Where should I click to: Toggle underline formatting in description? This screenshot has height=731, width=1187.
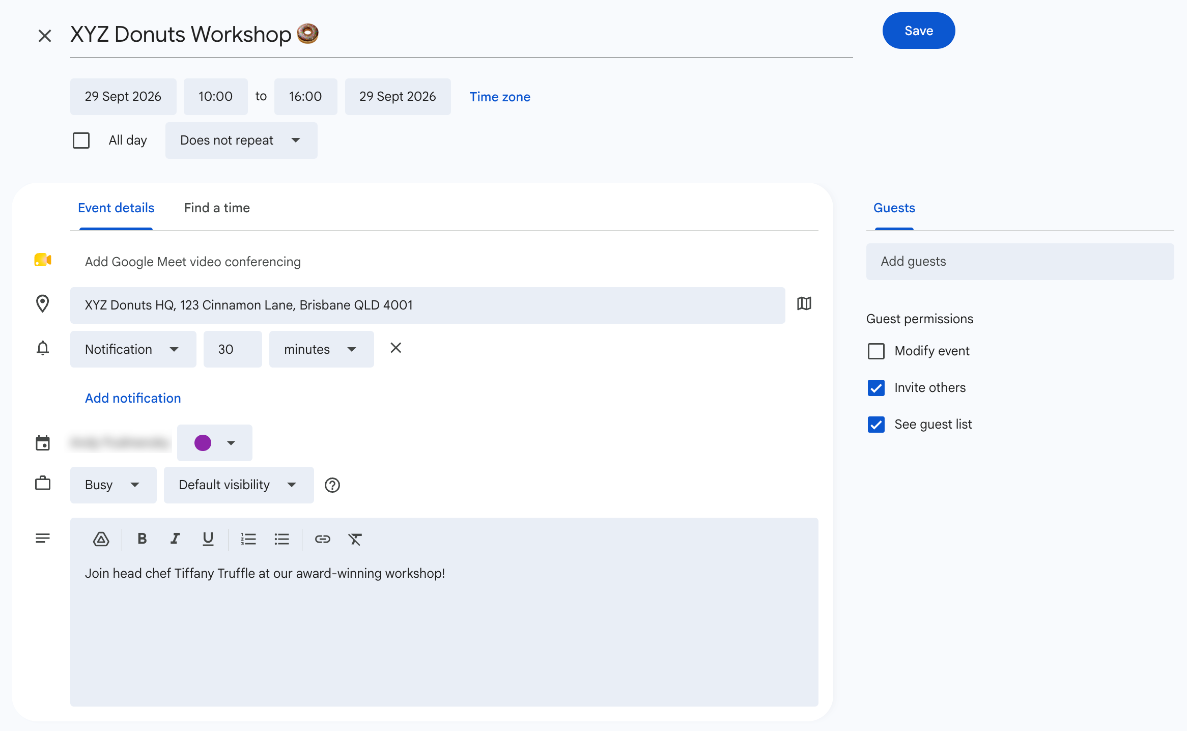coord(208,539)
